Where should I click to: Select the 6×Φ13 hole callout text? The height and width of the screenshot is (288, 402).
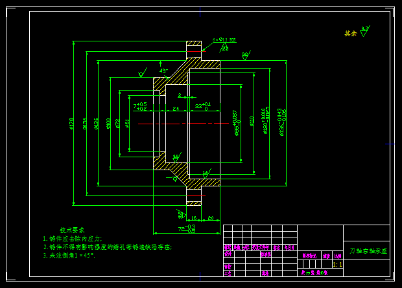224,40
